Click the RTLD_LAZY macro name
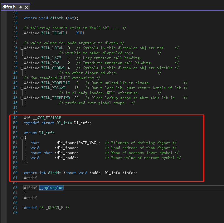 (51, 58)
